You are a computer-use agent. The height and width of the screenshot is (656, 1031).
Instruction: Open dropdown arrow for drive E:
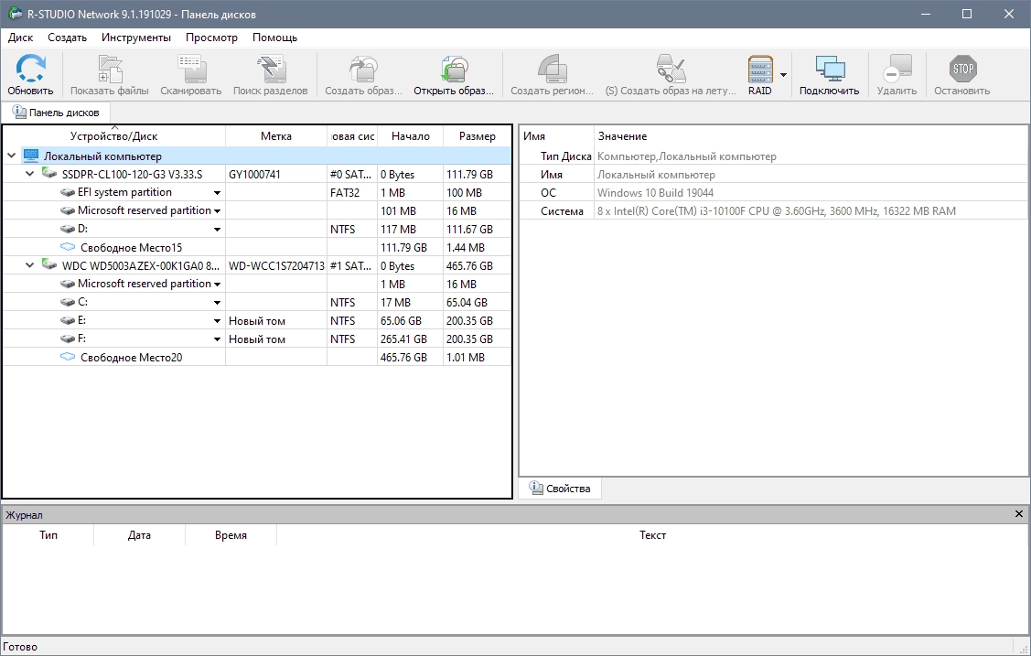217,321
